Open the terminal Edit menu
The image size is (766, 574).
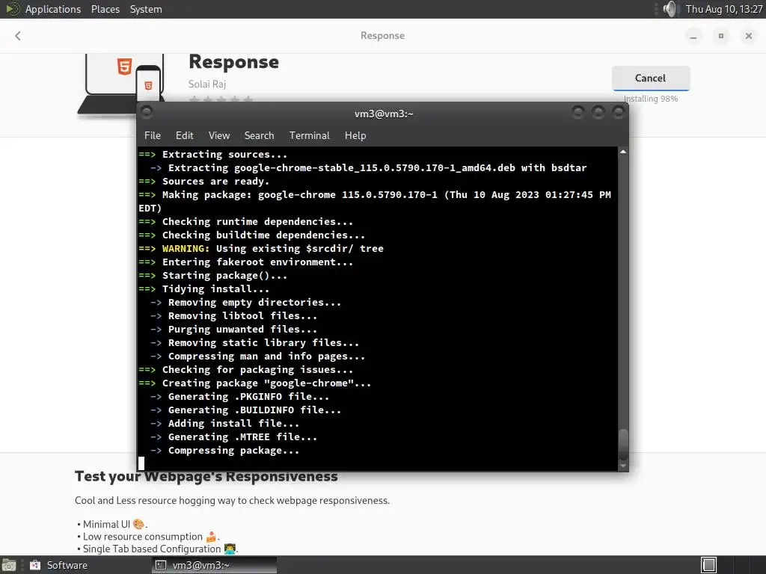tap(184, 135)
